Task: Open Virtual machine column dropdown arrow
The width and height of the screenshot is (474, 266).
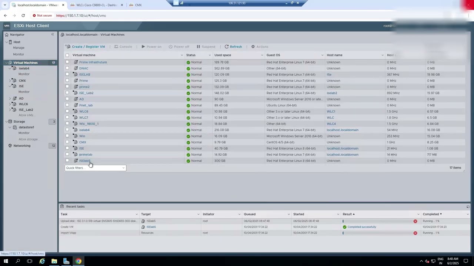Action: coord(181,55)
